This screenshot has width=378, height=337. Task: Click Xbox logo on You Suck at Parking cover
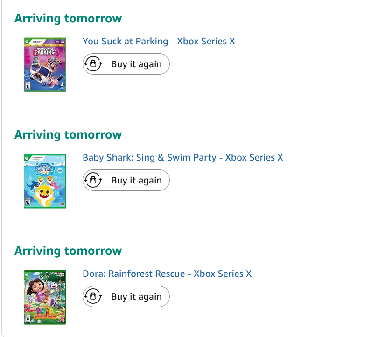tap(27, 41)
